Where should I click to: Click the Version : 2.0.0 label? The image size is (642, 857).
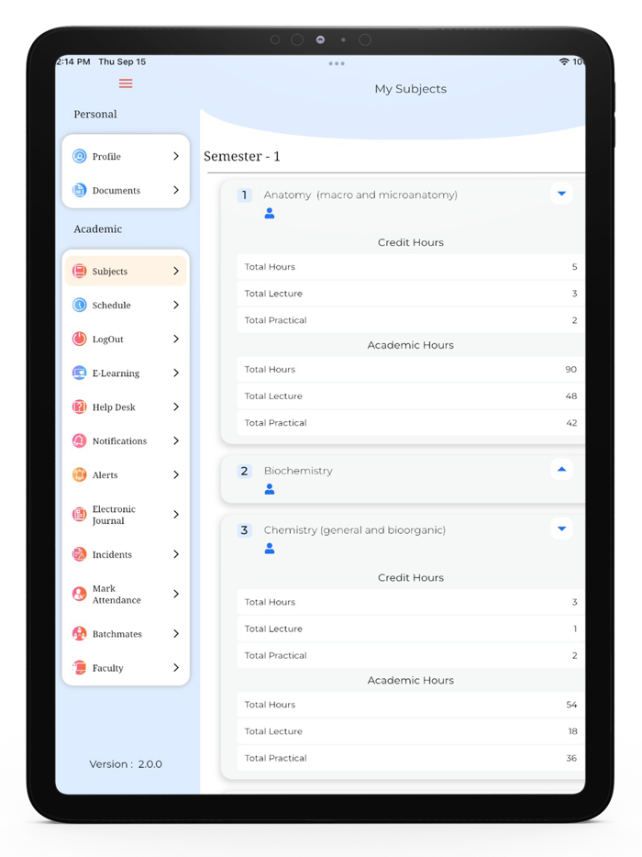pos(126,764)
